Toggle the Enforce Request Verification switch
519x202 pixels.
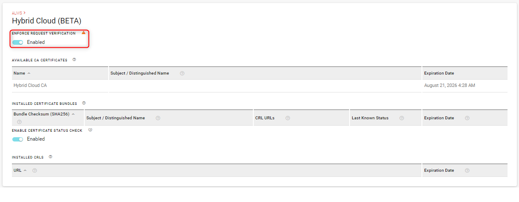(18, 42)
